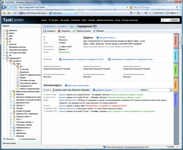
Task: Expand the Адвокаты tree node
Action: pyautogui.click(x=4, y=31)
